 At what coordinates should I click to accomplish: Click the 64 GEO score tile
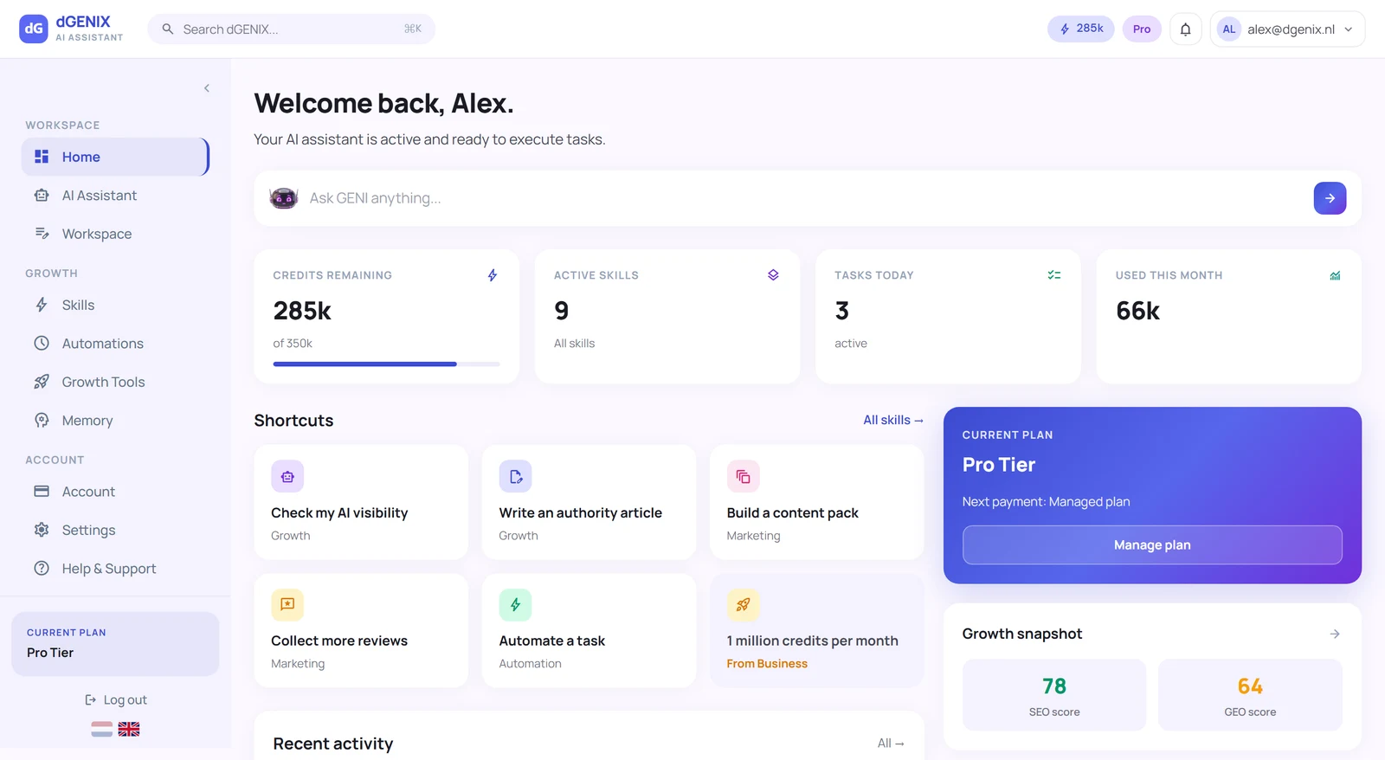(x=1250, y=695)
